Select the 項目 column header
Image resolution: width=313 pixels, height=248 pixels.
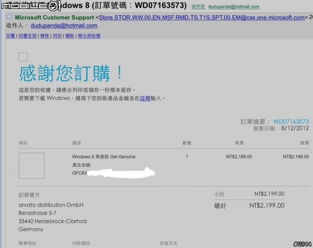(23, 143)
